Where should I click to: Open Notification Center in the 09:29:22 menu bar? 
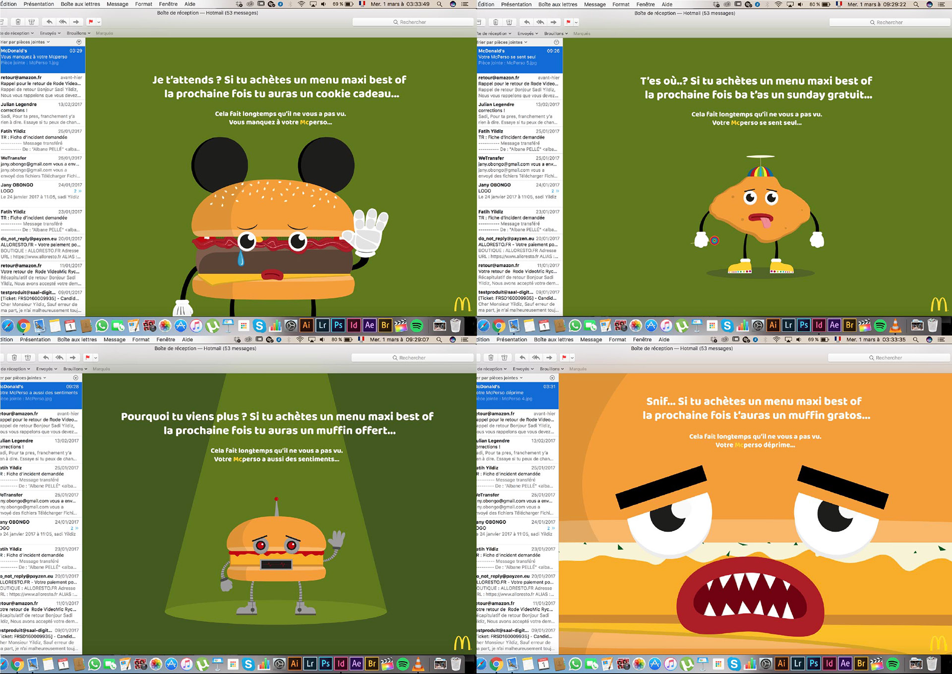click(942, 4)
